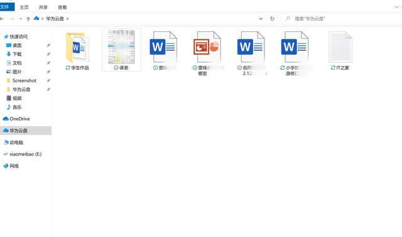The width and height of the screenshot is (402, 237).
Task: Switch to the 查看 ribbon tab
Action: point(62,8)
